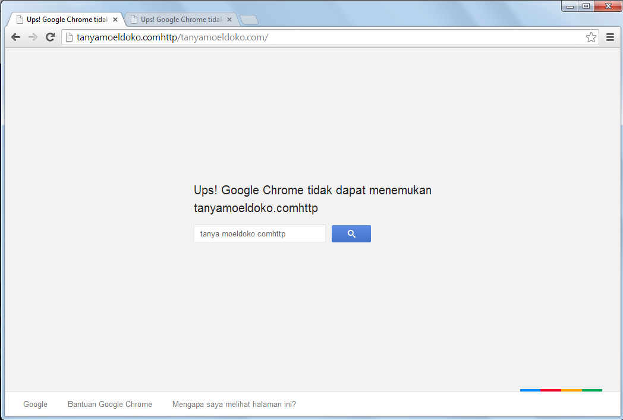
Task: Open the Google footer link
Action: pos(35,404)
